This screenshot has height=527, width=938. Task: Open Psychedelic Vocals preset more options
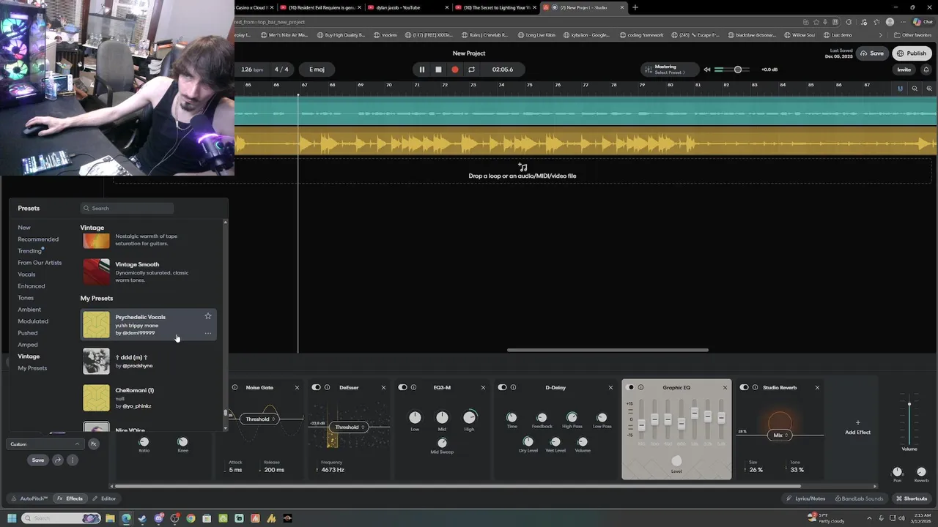tap(208, 333)
